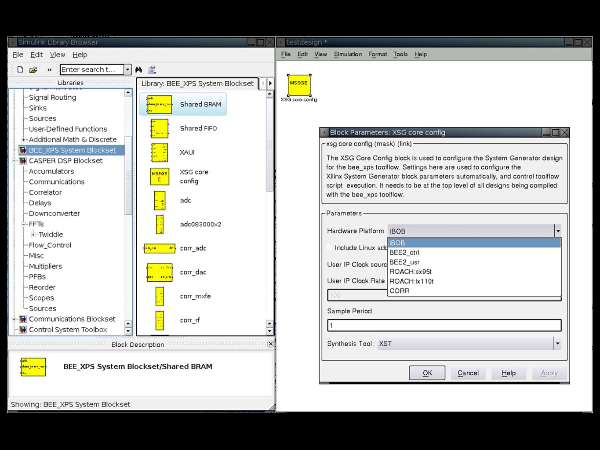Open the Library Browser File menu
Image resolution: width=600 pixels, height=450 pixels.
(18, 54)
